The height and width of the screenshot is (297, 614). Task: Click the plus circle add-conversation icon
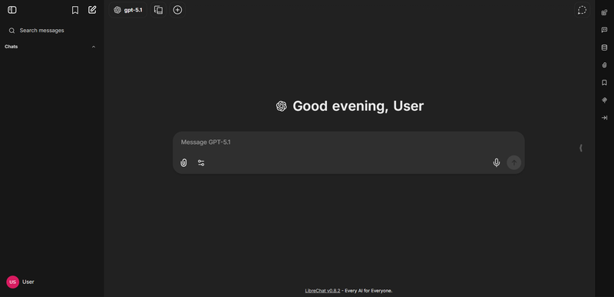(178, 10)
